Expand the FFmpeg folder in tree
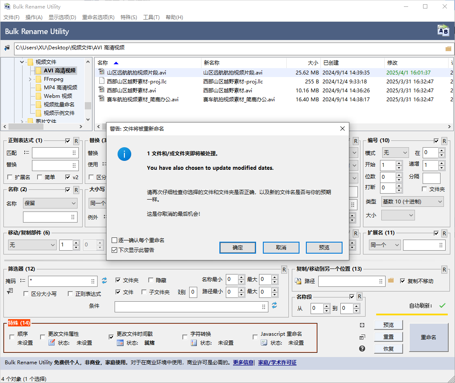 pos(30,79)
